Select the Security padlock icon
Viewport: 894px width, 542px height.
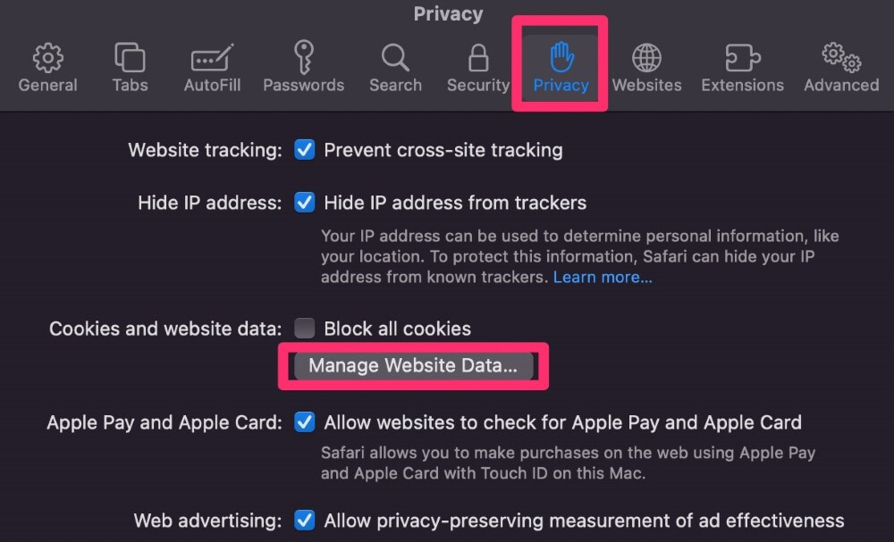tap(478, 59)
